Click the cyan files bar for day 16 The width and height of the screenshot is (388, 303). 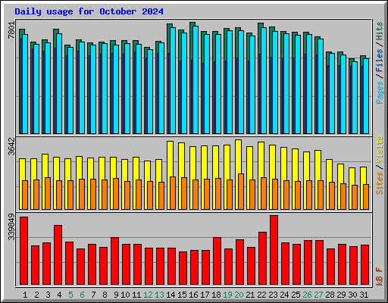coord(196,80)
